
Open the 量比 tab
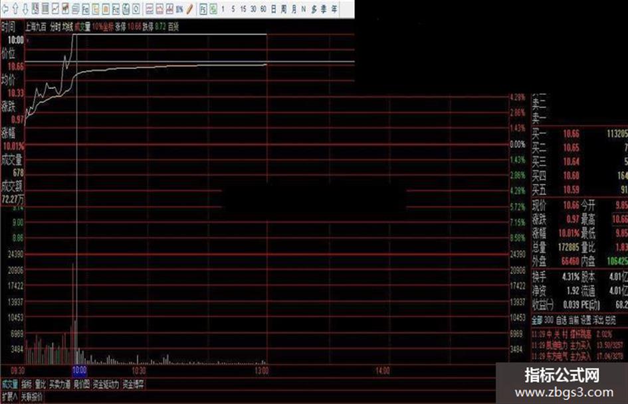click(x=41, y=385)
